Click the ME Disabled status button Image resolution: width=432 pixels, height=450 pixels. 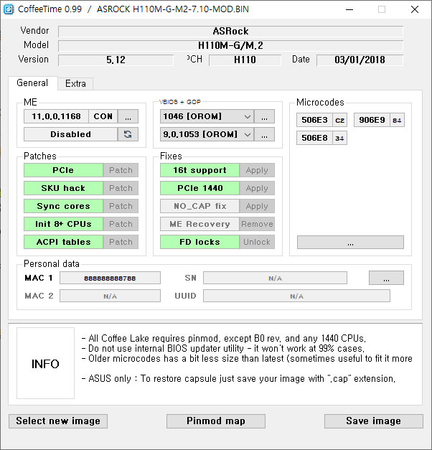tap(70, 134)
